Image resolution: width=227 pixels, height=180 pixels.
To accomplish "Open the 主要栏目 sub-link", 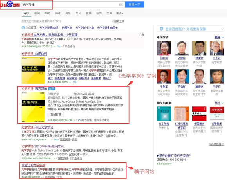I will [59, 78].
